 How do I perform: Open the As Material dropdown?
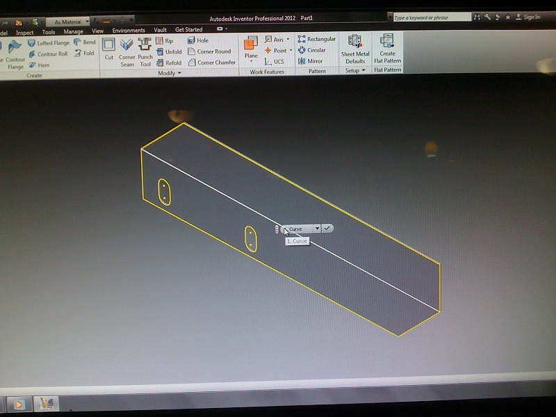(x=67, y=22)
